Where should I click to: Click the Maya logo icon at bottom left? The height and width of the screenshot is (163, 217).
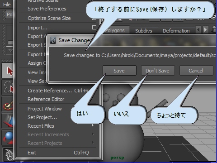coord(8,154)
